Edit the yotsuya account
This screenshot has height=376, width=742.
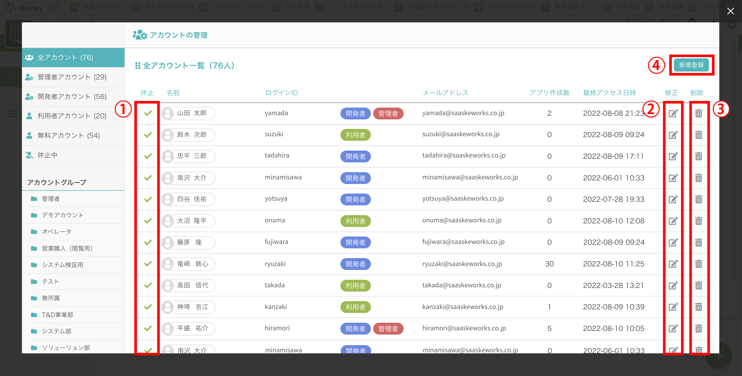point(673,199)
